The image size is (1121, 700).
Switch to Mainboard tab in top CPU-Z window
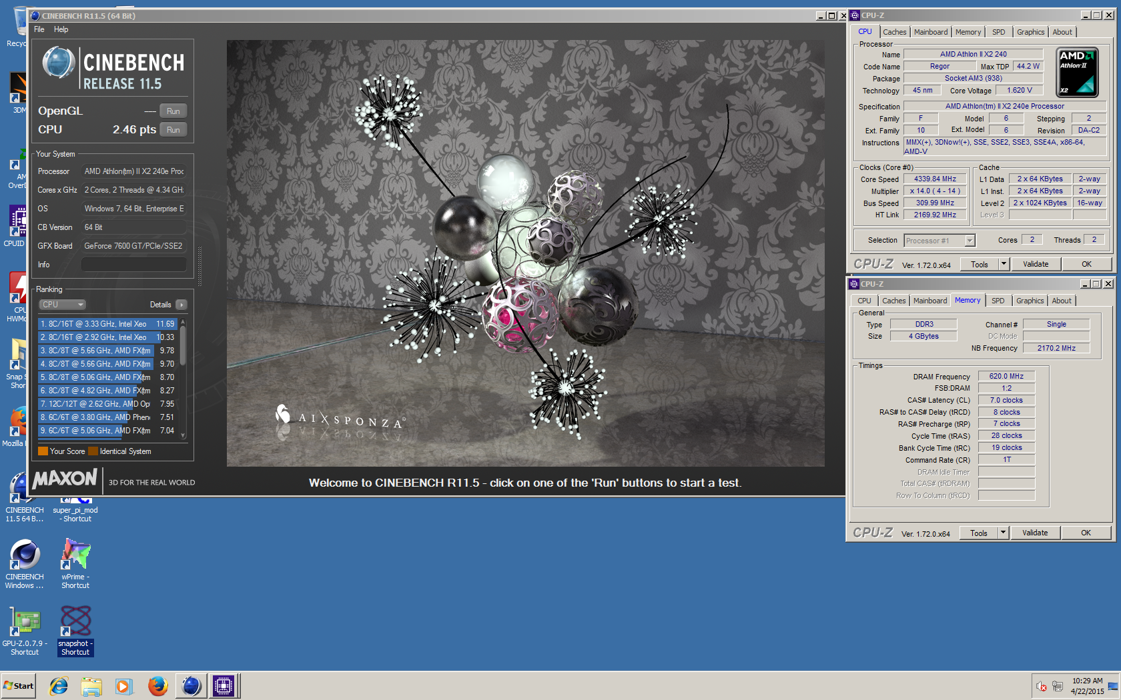(x=931, y=32)
